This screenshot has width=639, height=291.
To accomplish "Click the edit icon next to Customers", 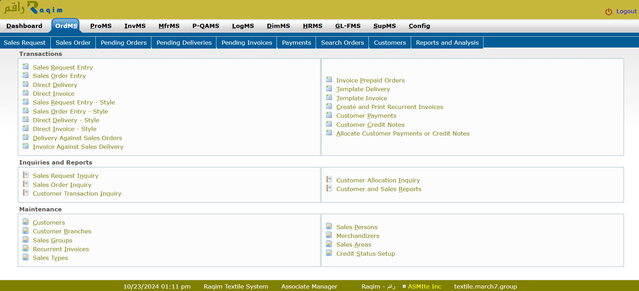I will tap(26, 222).
